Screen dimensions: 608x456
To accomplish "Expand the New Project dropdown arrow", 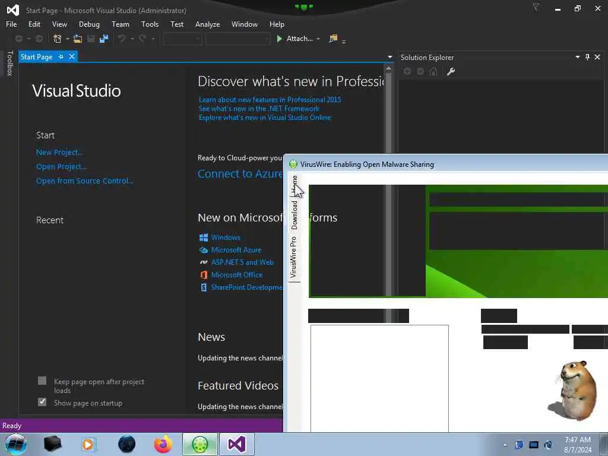I will (68, 39).
